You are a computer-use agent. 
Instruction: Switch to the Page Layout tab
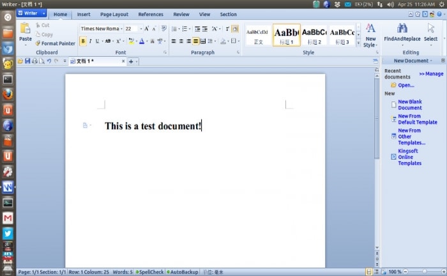(x=114, y=14)
